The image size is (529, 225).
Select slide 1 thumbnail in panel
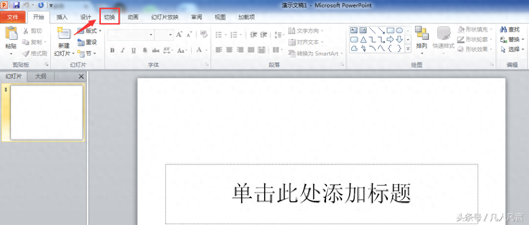(47, 113)
